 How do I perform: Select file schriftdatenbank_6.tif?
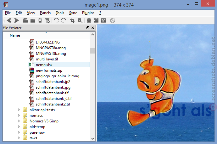(x=54, y=99)
